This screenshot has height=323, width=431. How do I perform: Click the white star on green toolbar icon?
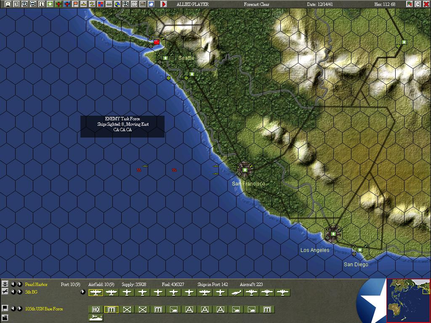(x=50, y=4)
